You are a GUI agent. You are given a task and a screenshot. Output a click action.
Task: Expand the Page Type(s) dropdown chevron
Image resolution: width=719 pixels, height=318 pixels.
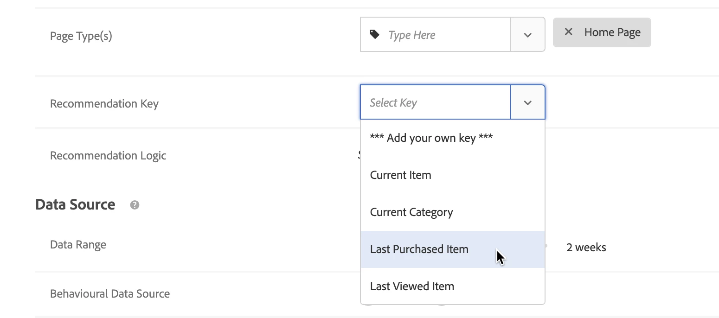click(x=527, y=35)
